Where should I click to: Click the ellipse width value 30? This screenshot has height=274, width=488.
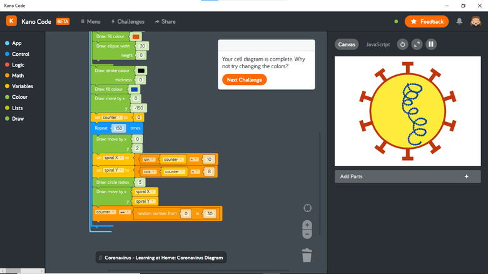(x=142, y=46)
